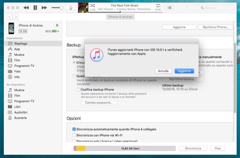Click the vertical scrollbar on the right
Viewport: 240px width, 158px height.
point(235,78)
